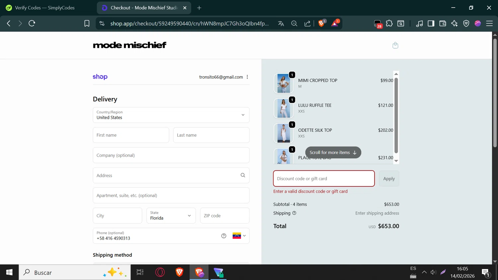This screenshot has height=280, width=498.
Task: Open site settings icon in address bar
Action: click(102, 23)
